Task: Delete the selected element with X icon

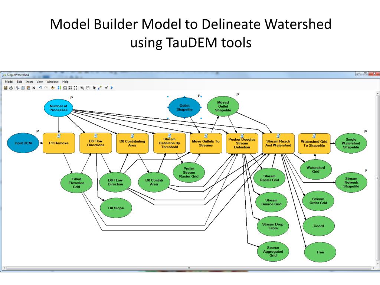Action: 34,88
